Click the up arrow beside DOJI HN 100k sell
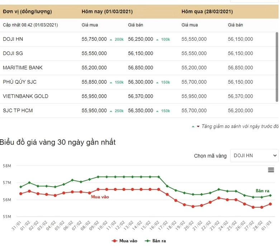The image size is (280, 248). [x=157, y=40]
